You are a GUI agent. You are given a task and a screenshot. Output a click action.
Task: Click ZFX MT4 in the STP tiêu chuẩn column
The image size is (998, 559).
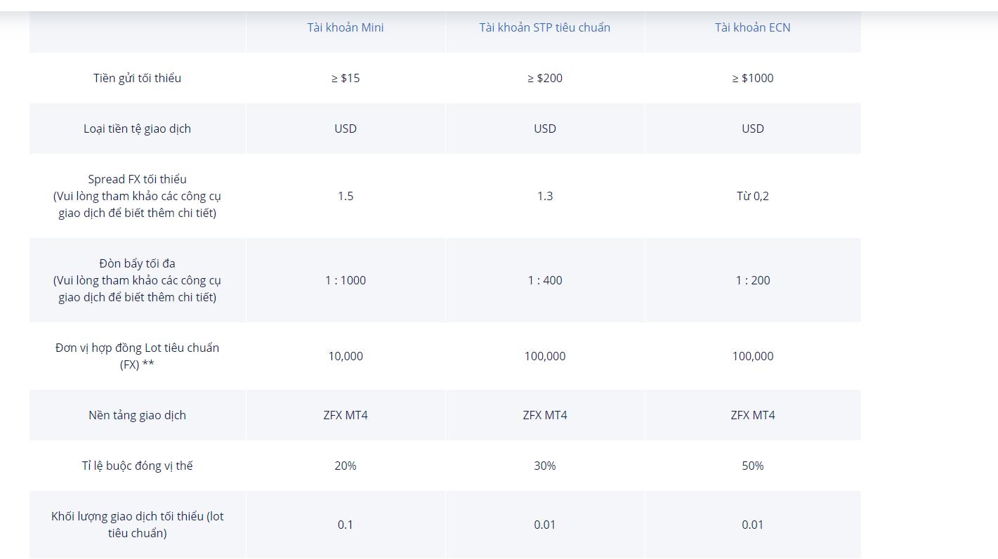coord(545,415)
